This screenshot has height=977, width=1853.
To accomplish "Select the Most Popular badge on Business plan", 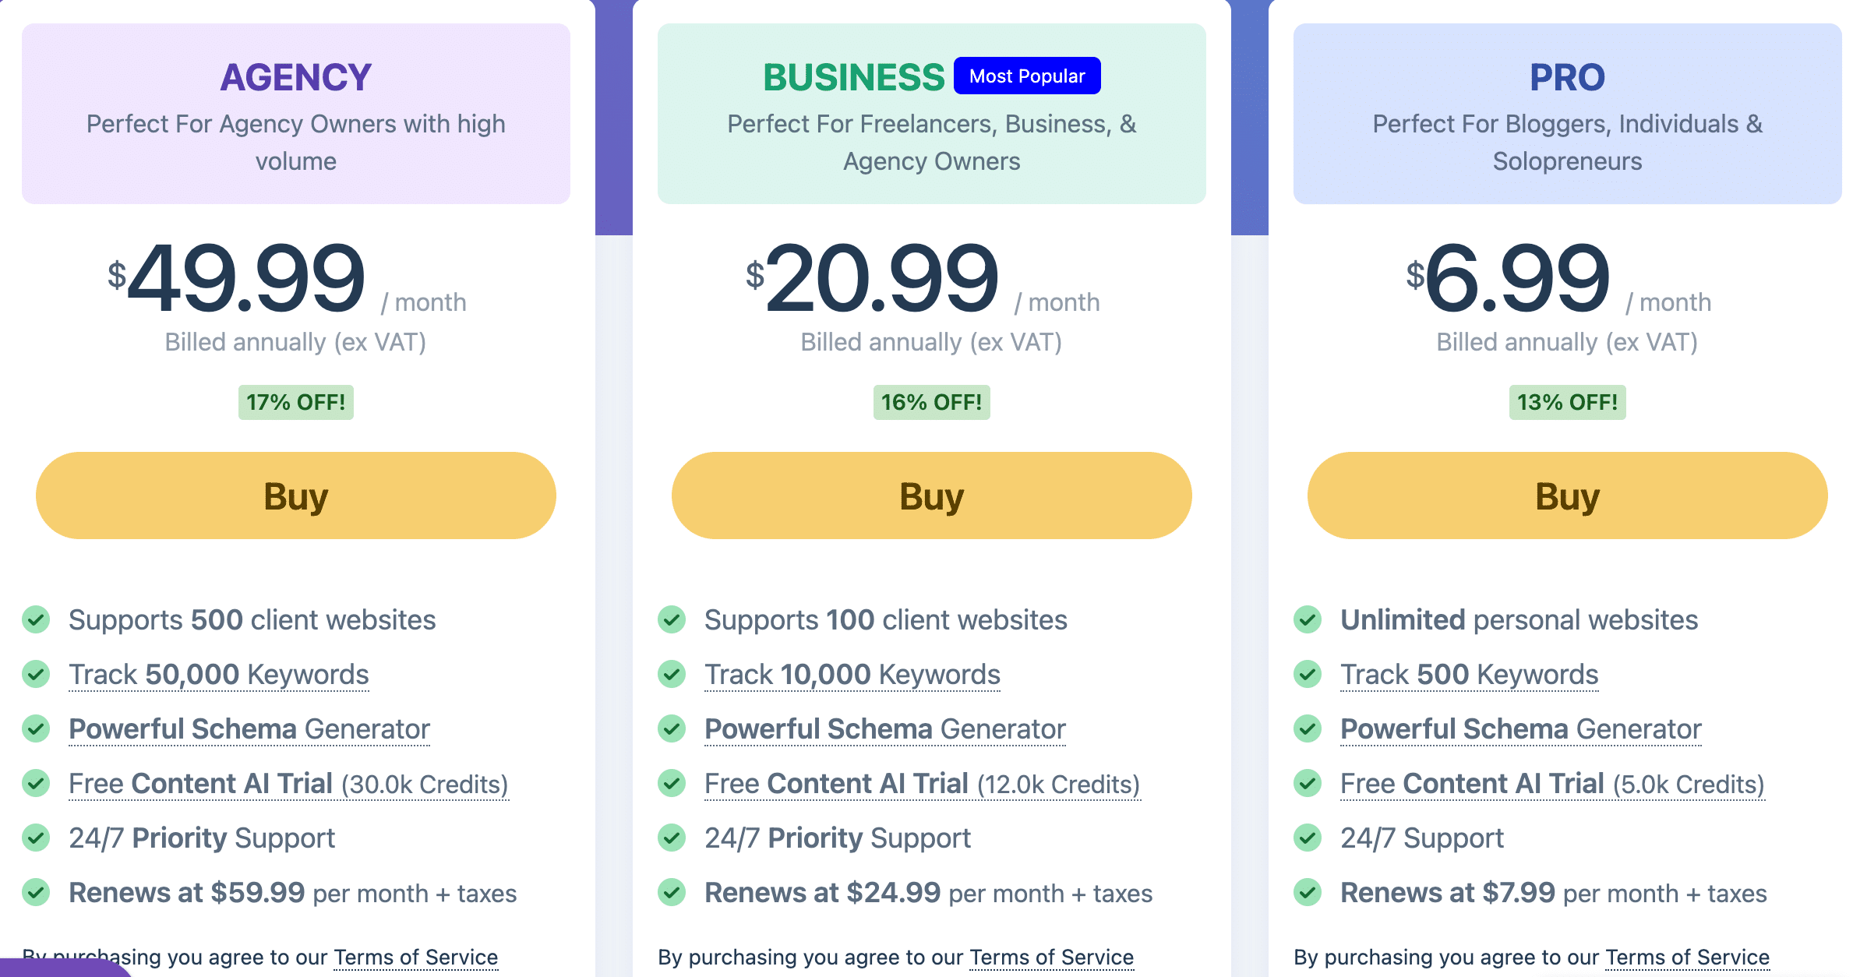I will 1026,76.
